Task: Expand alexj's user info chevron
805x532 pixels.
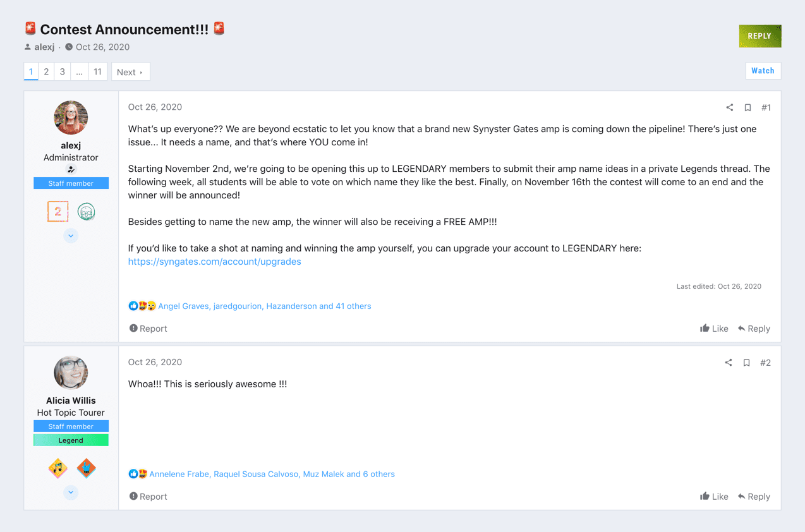Action: coord(71,236)
